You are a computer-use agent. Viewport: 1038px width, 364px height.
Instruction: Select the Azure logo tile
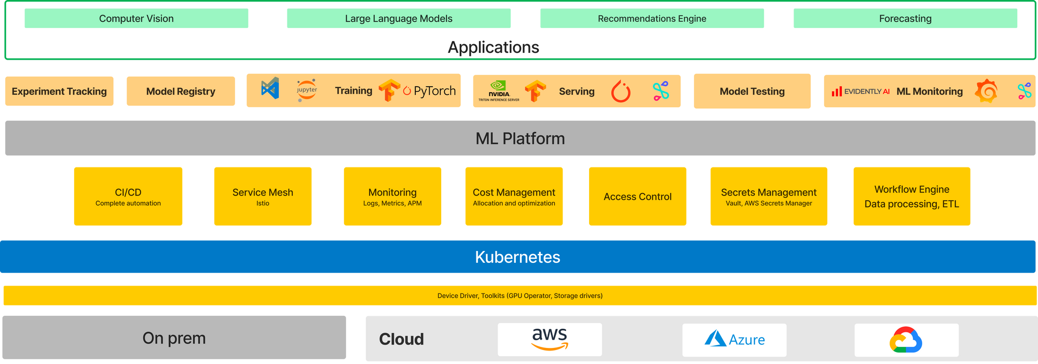pyautogui.click(x=734, y=340)
